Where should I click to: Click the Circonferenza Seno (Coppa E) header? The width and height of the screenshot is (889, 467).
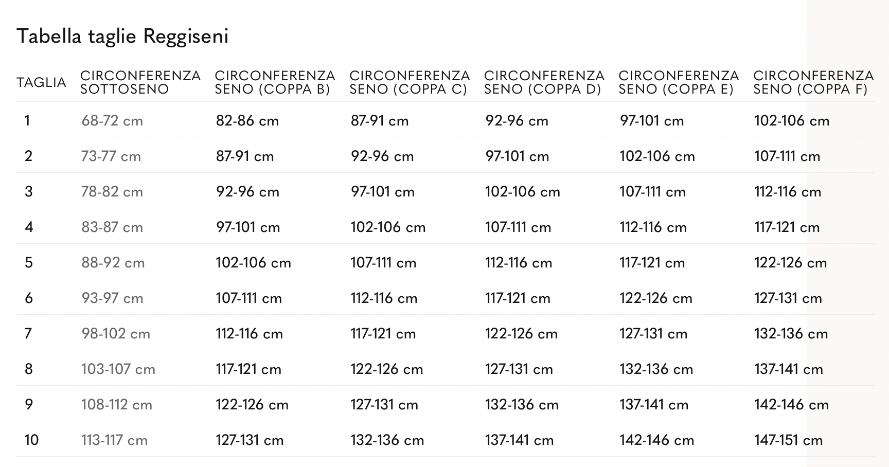point(679,82)
